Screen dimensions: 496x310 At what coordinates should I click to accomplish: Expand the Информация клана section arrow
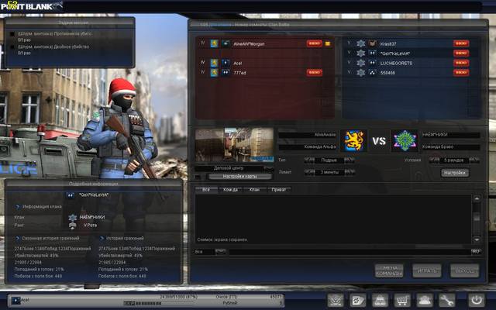pos(17,207)
